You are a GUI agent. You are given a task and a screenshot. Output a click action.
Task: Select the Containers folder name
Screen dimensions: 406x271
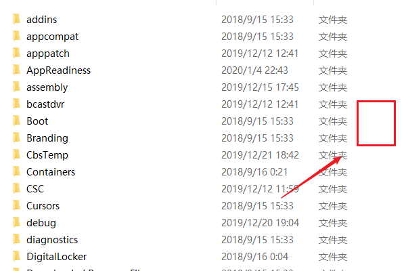[51, 172]
